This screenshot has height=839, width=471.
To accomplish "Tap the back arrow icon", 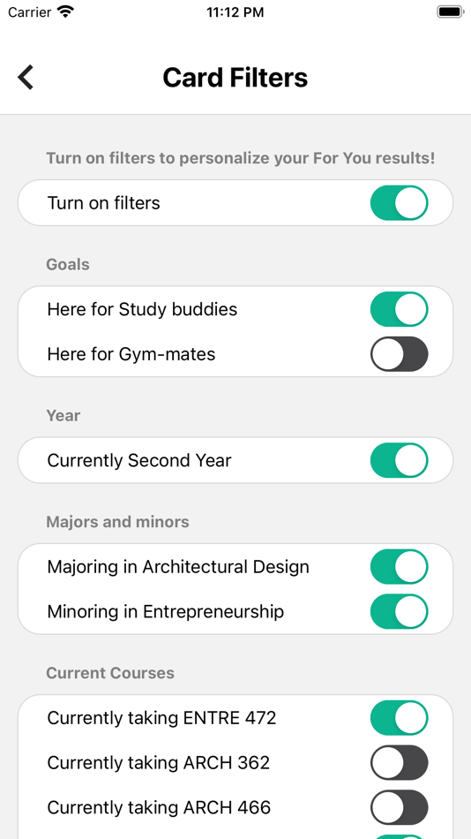I will [x=26, y=77].
